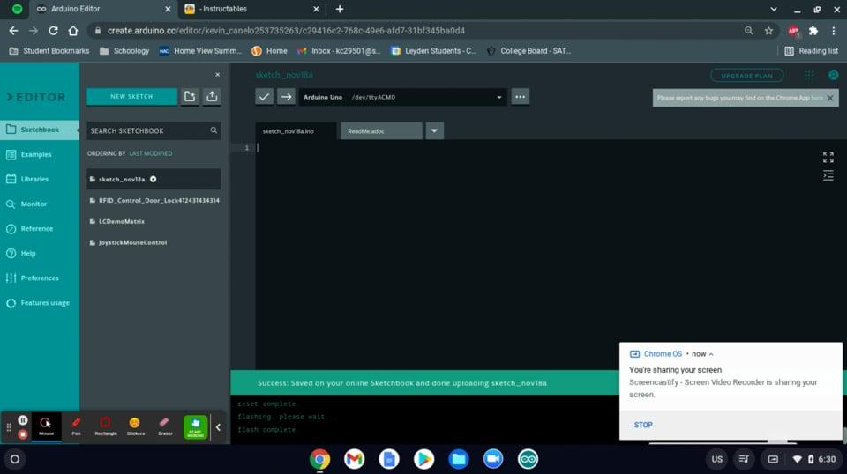This screenshot has height=474, width=847.
Task: Open a new browser tab
Action: [x=339, y=9]
